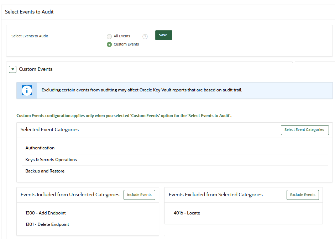Select the Custom Events radio button

tap(109, 44)
